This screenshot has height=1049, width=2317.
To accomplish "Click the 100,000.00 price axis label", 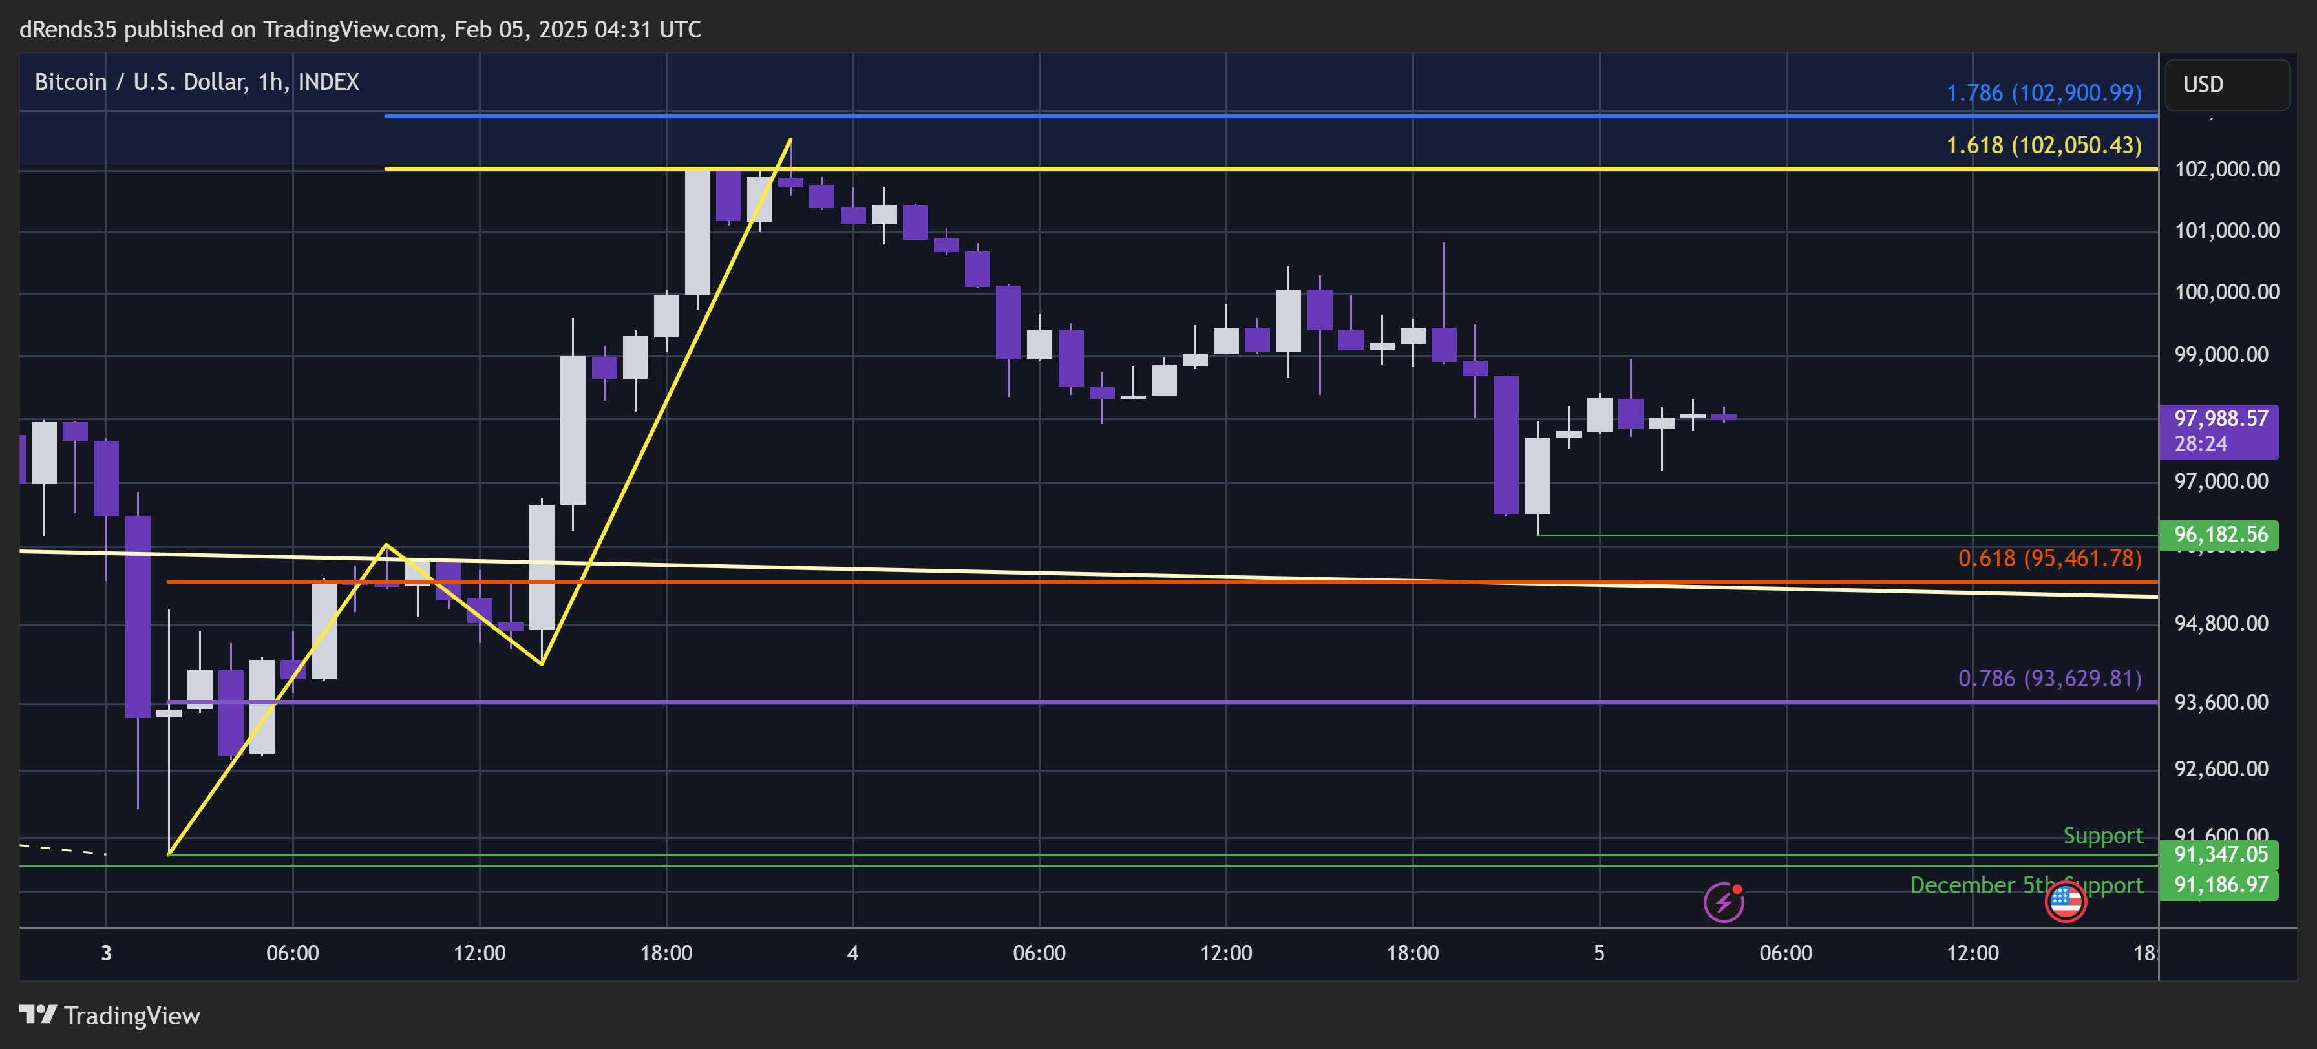I will (2226, 291).
